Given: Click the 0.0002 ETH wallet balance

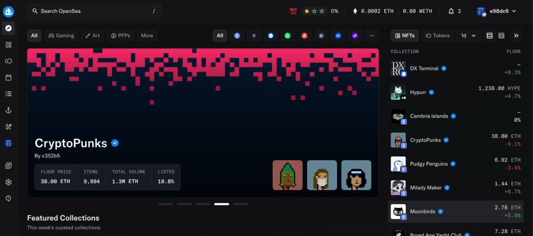Looking at the screenshot, I should pyautogui.click(x=373, y=11).
